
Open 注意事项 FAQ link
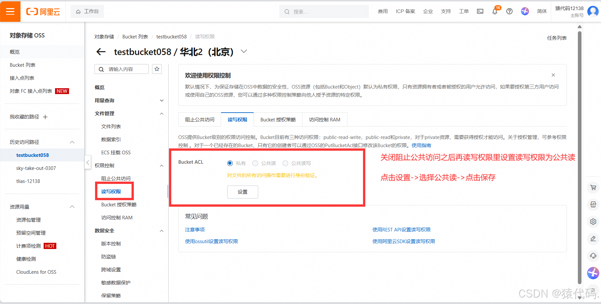tap(195, 230)
